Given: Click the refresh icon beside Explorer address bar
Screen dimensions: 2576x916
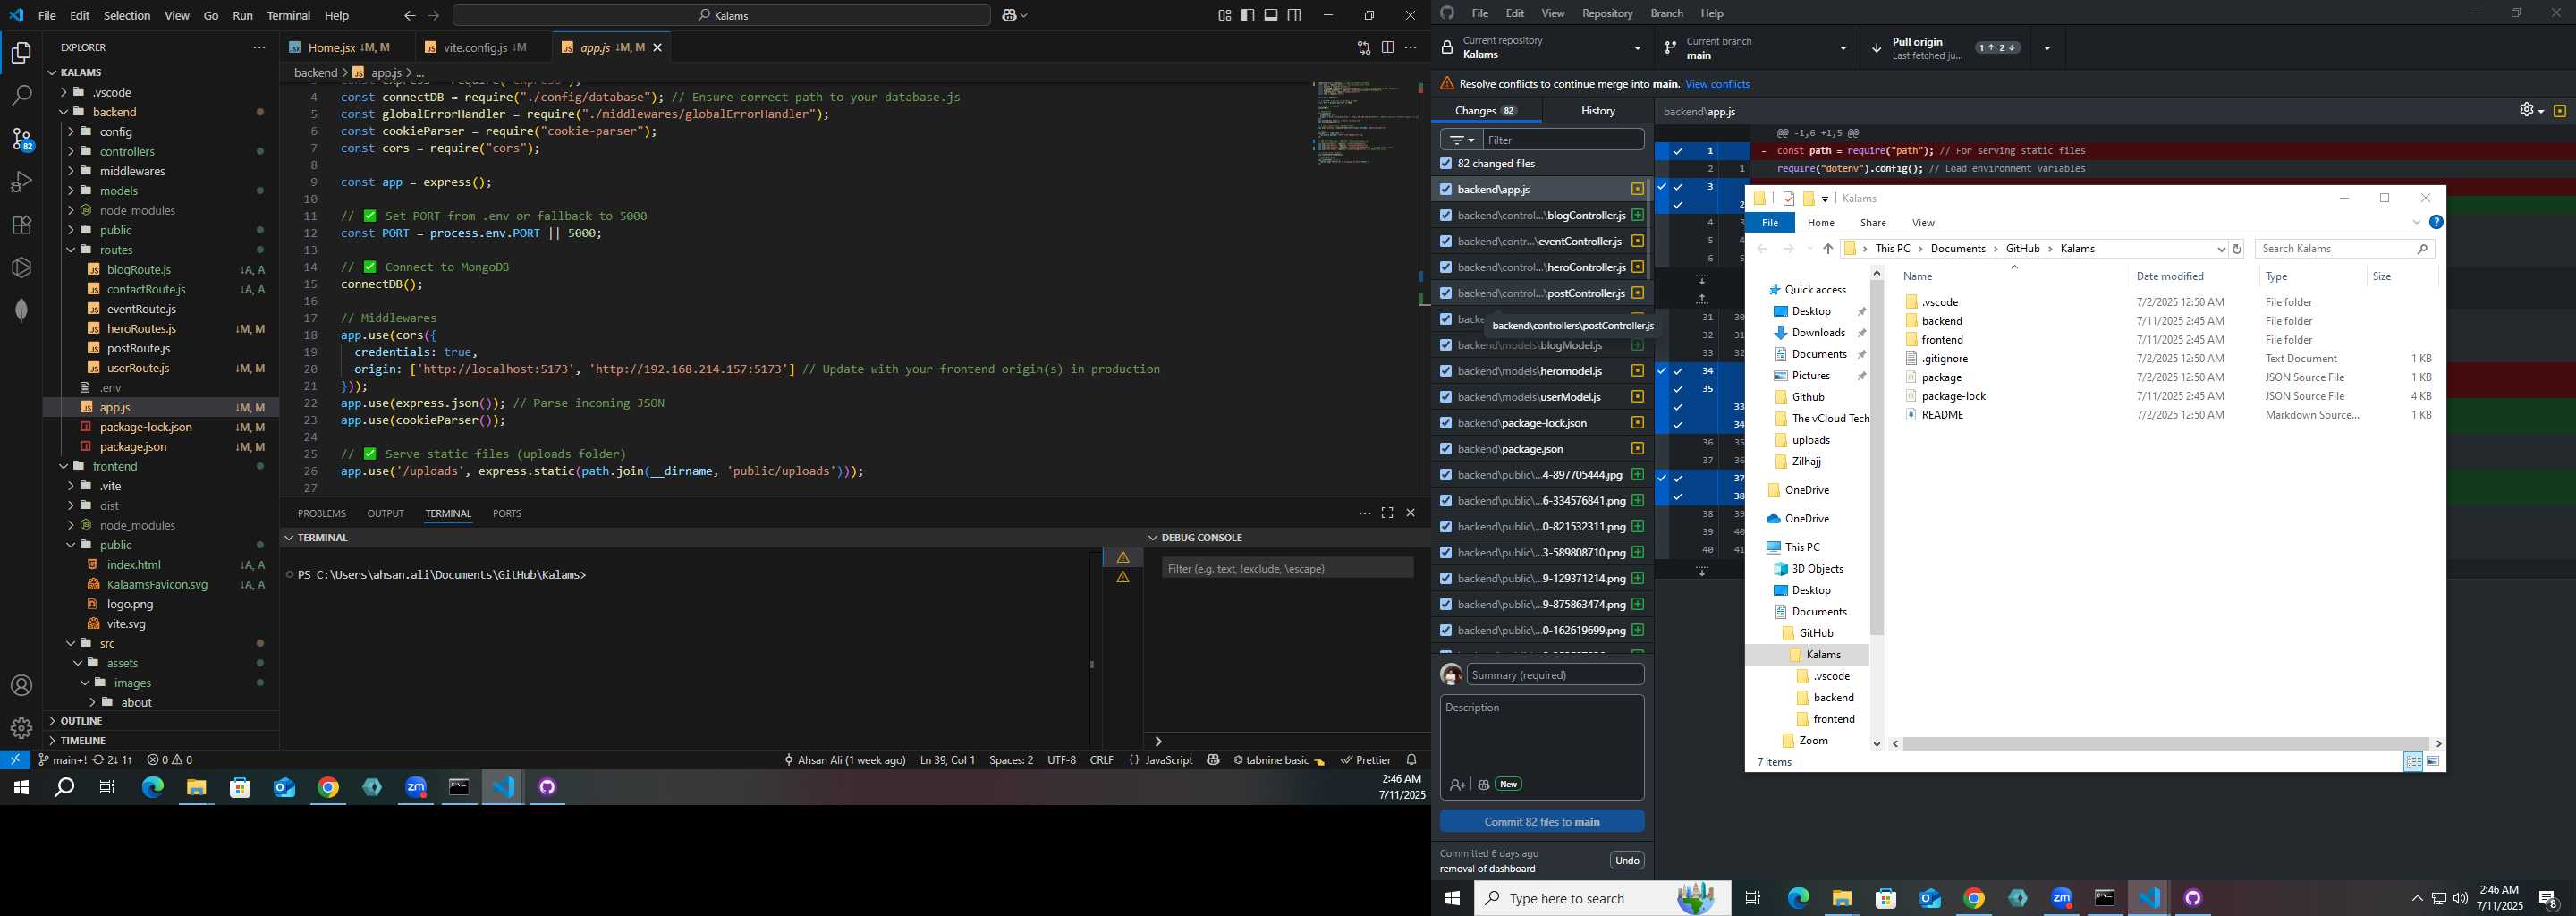Looking at the screenshot, I should pos(2237,249).
